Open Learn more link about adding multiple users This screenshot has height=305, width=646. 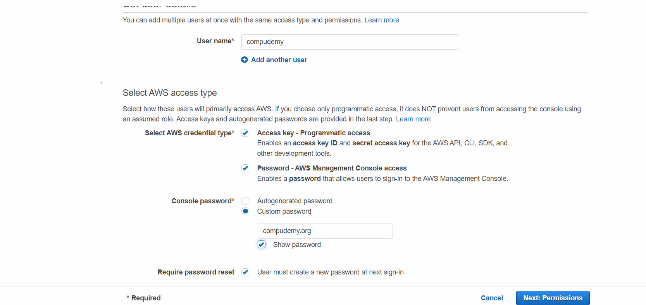381,20
